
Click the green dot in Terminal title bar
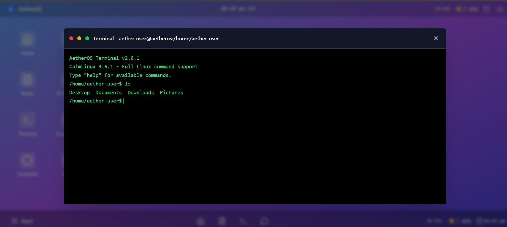pos(87,38)
